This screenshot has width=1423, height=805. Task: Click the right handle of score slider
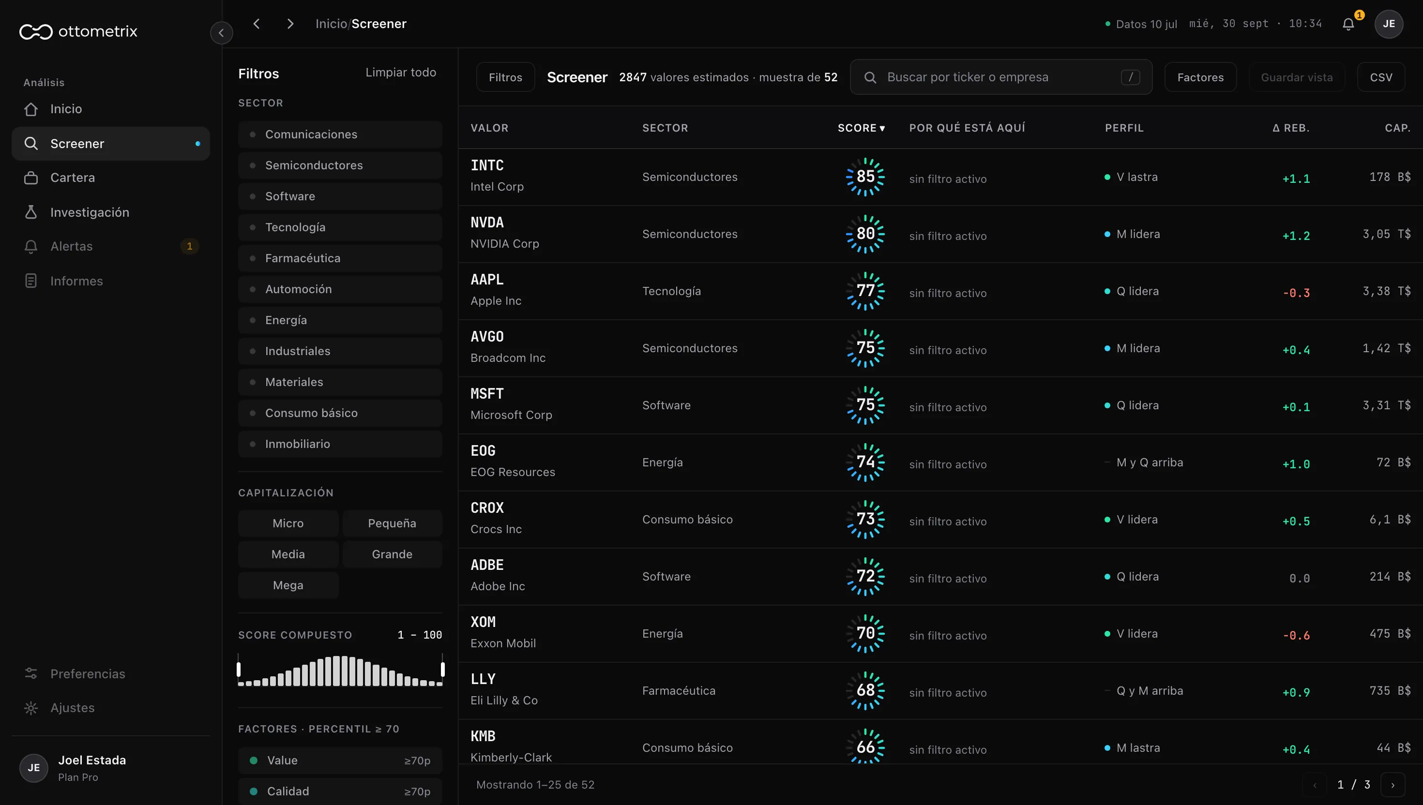(442, 670)
